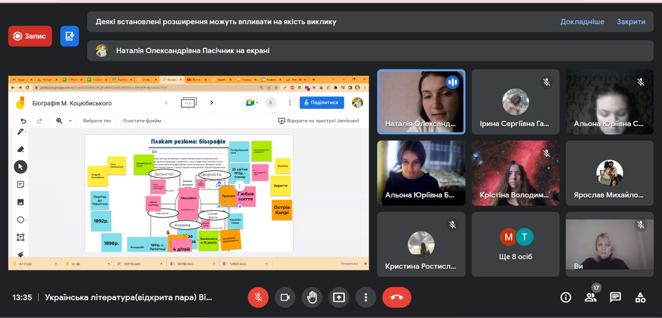This screenshot has height=318, width=662.
Task: Open the Докладніше link in the extensions warning
Action: click(x=582, y=22)
